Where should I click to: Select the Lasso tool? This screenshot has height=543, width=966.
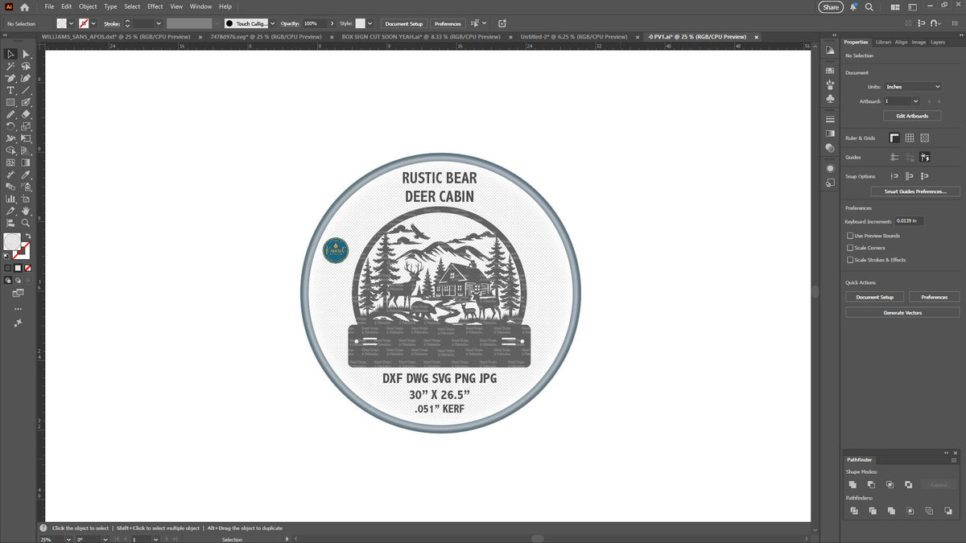(26, 66)
